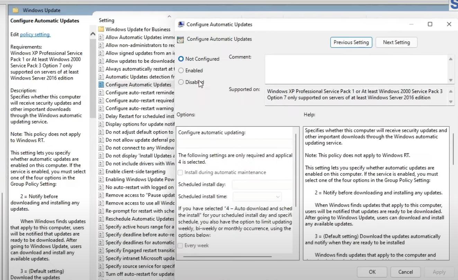Click the Setting column header sort arrow
The height and width of the screenshot is (280, 458).
(x=169, y=16)
